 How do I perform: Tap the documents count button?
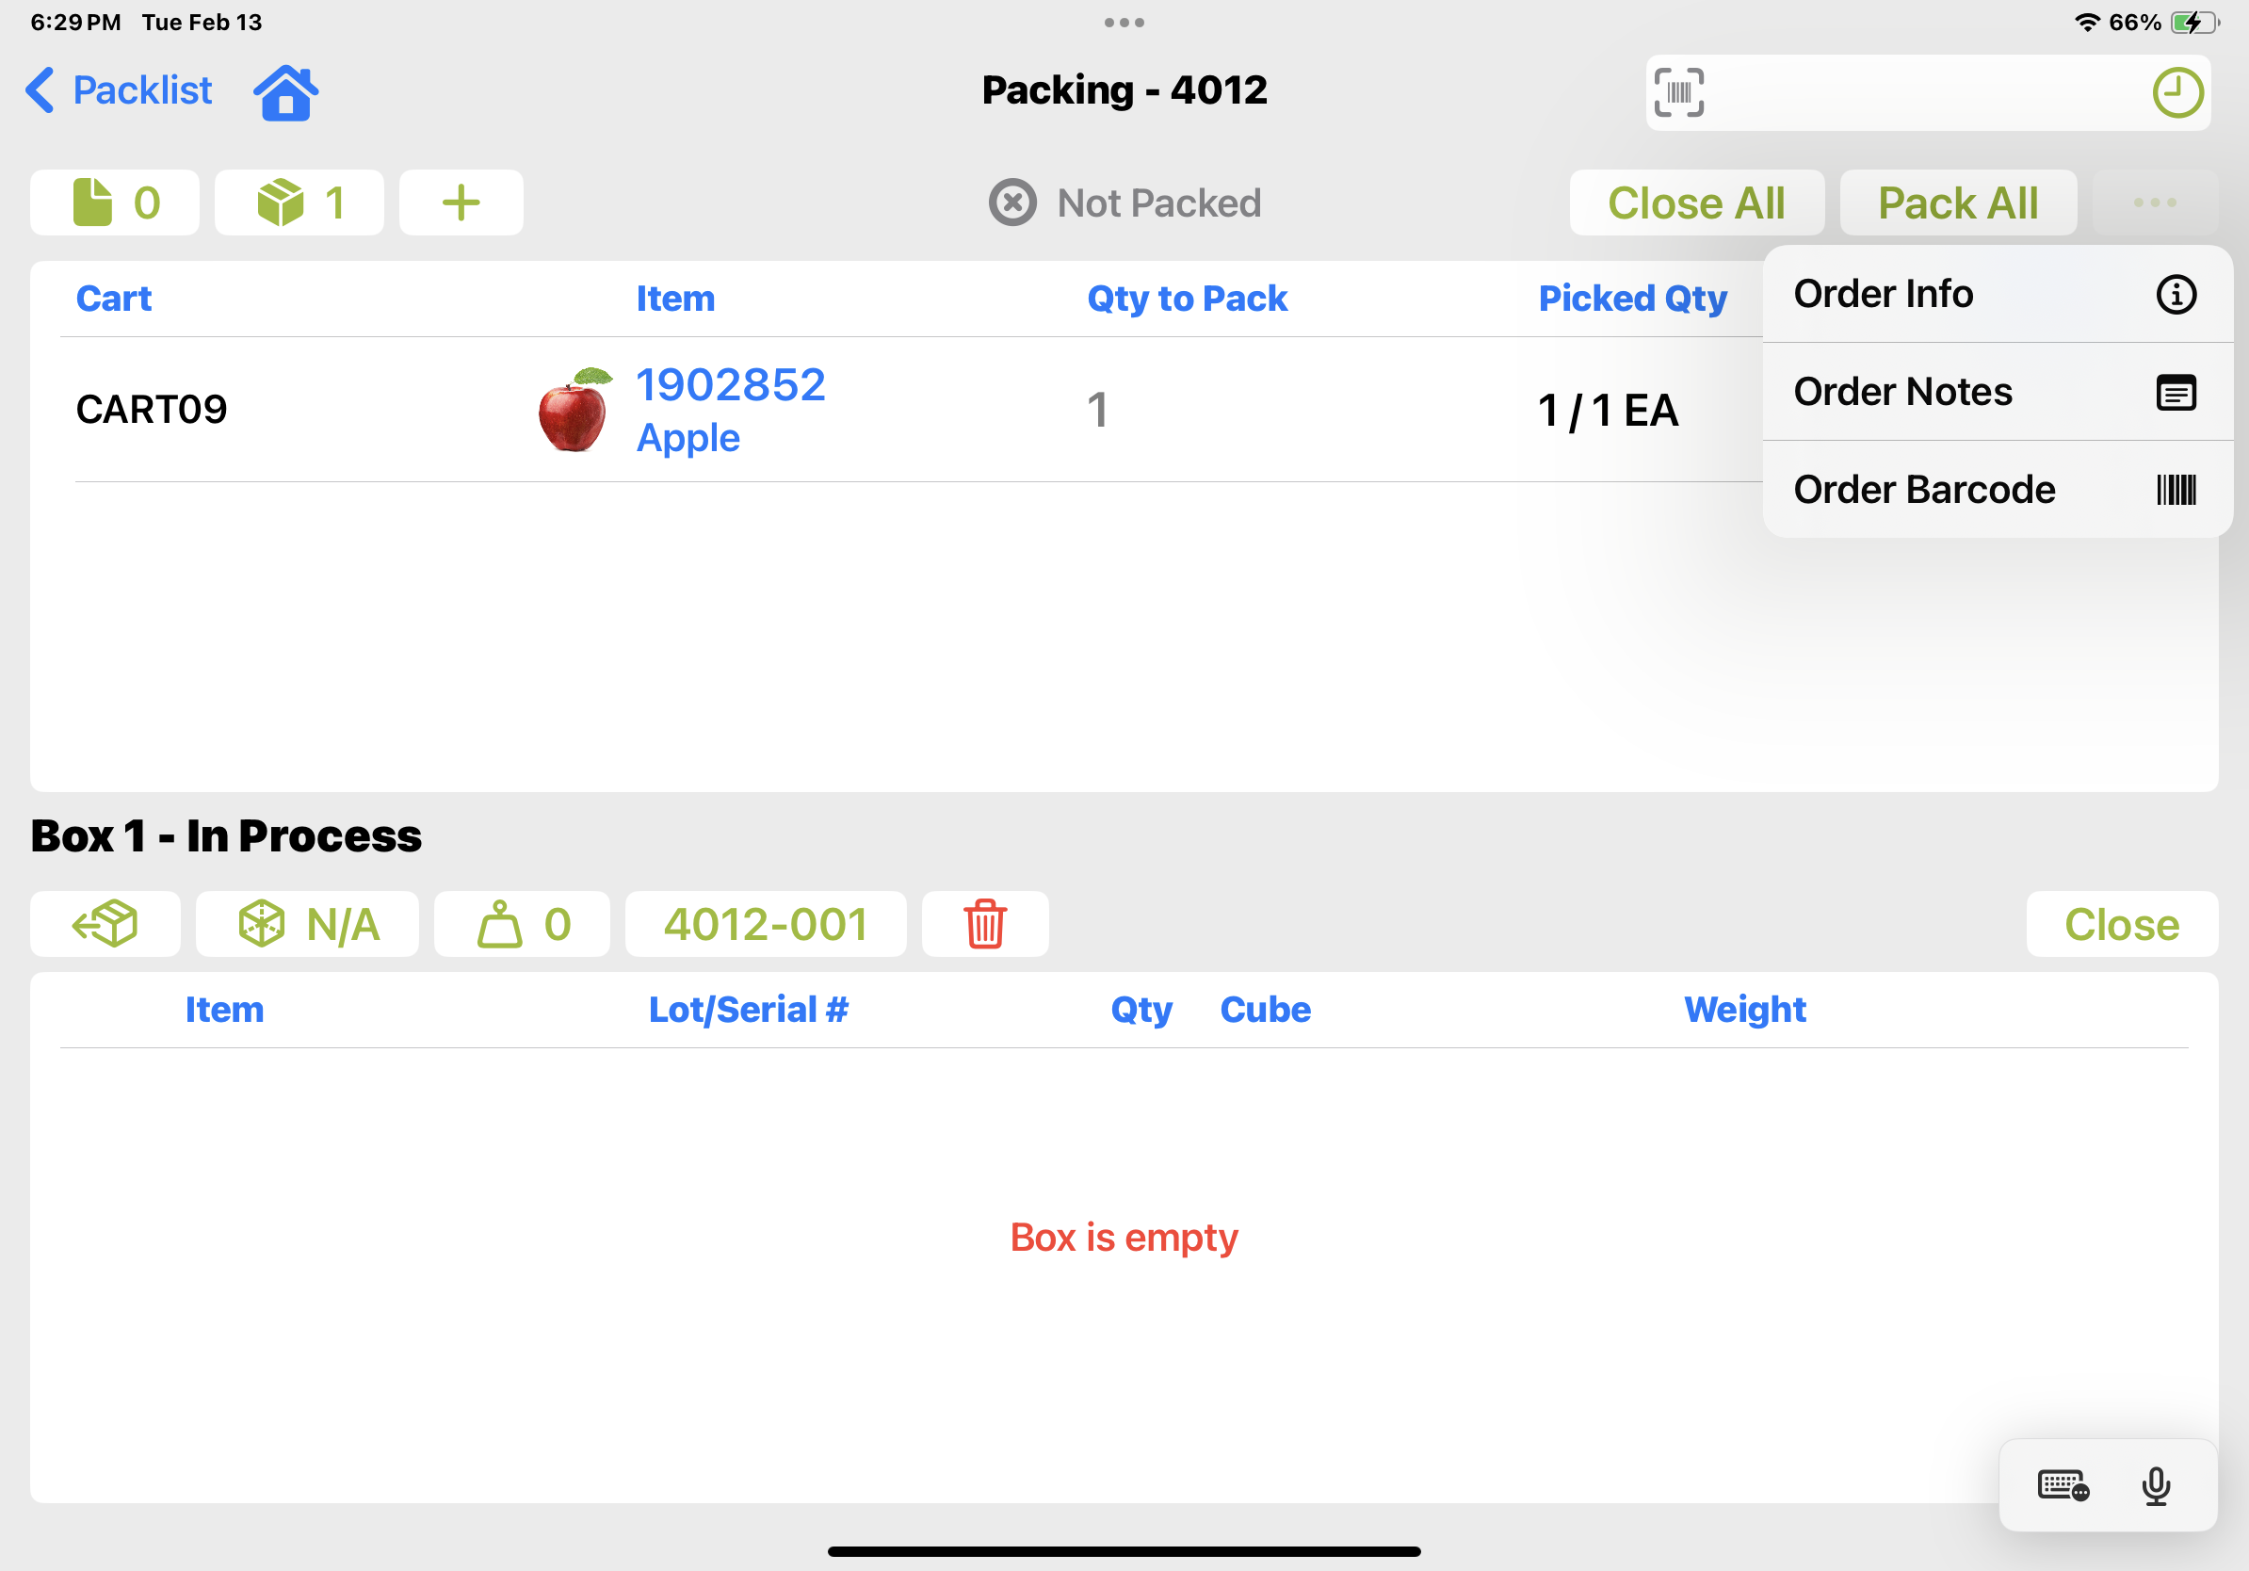[115, 202]
